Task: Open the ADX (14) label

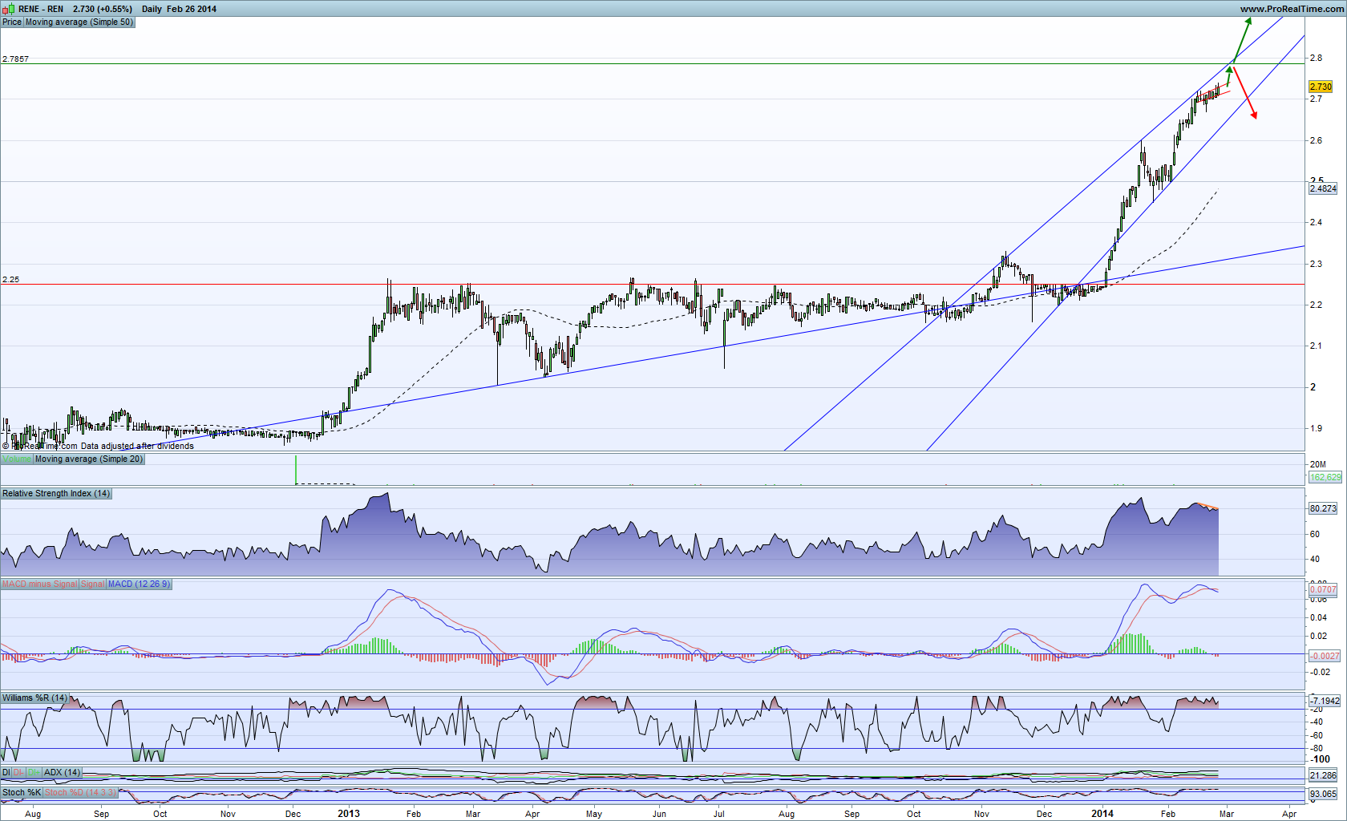Action: click(x=63, y=772)
